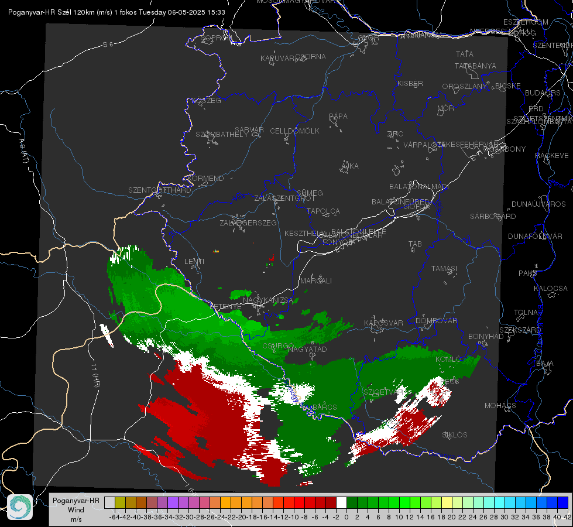Click the SZIGETVÁR label
Viewport: 573px width, 527px height.
point(383,392)
